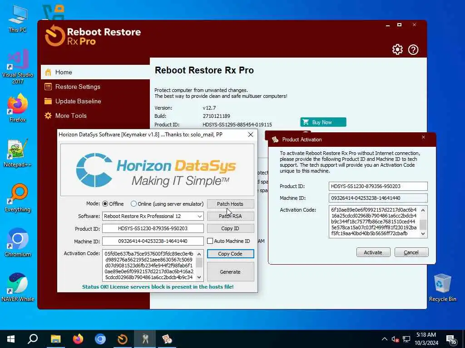Viewport: 465px width, 348px height.
Task: Expand the Software dropdown list
Action: tap(200, 216)
